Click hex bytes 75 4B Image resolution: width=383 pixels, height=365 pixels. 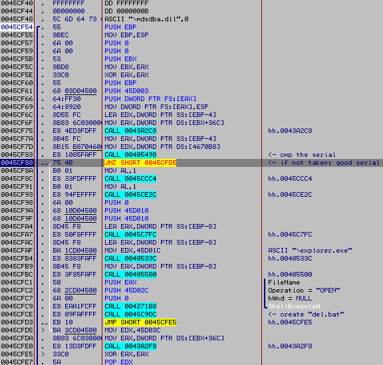point(63,163)
